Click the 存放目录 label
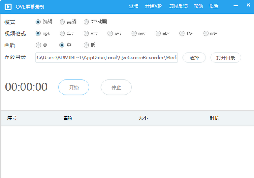Viewport: 254px width, 178px height. [x=15, y=57]
